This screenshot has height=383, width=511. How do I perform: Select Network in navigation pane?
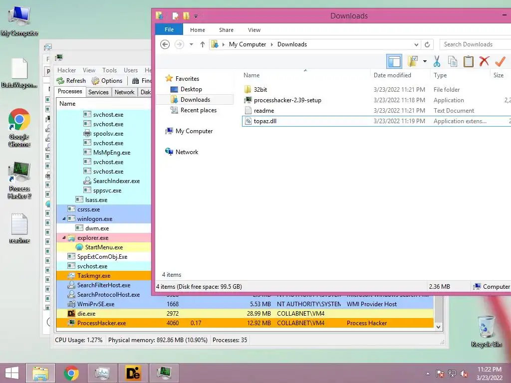point(187,152)
